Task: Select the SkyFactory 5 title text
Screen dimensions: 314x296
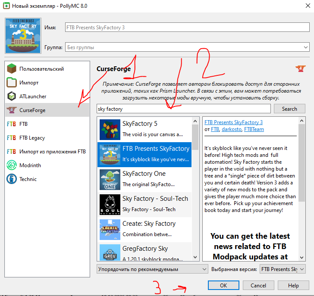Action: click(x=140, y=124)
